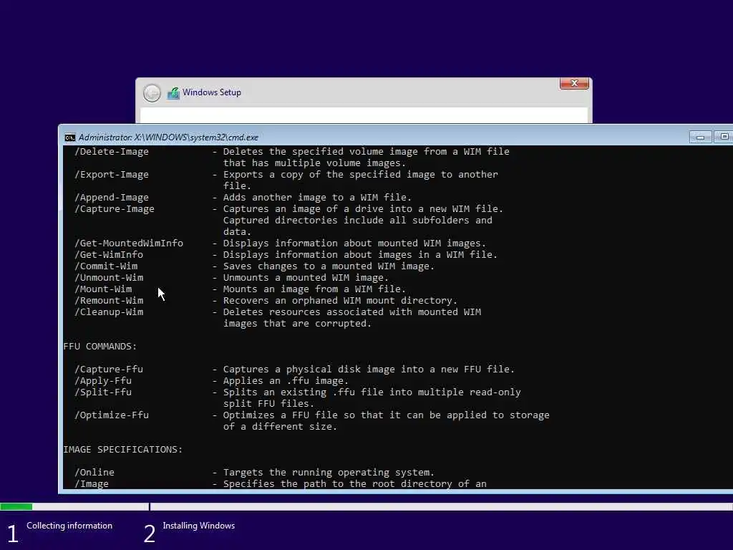The width and height of the screenshot is (733, 550).
Task: Click 'Mounts an image from a WIM file.'
Action: [x=314, y=289]
